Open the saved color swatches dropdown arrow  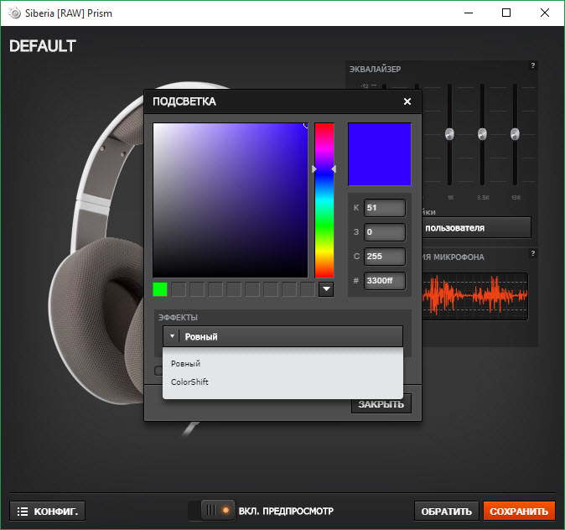point(326,289)
